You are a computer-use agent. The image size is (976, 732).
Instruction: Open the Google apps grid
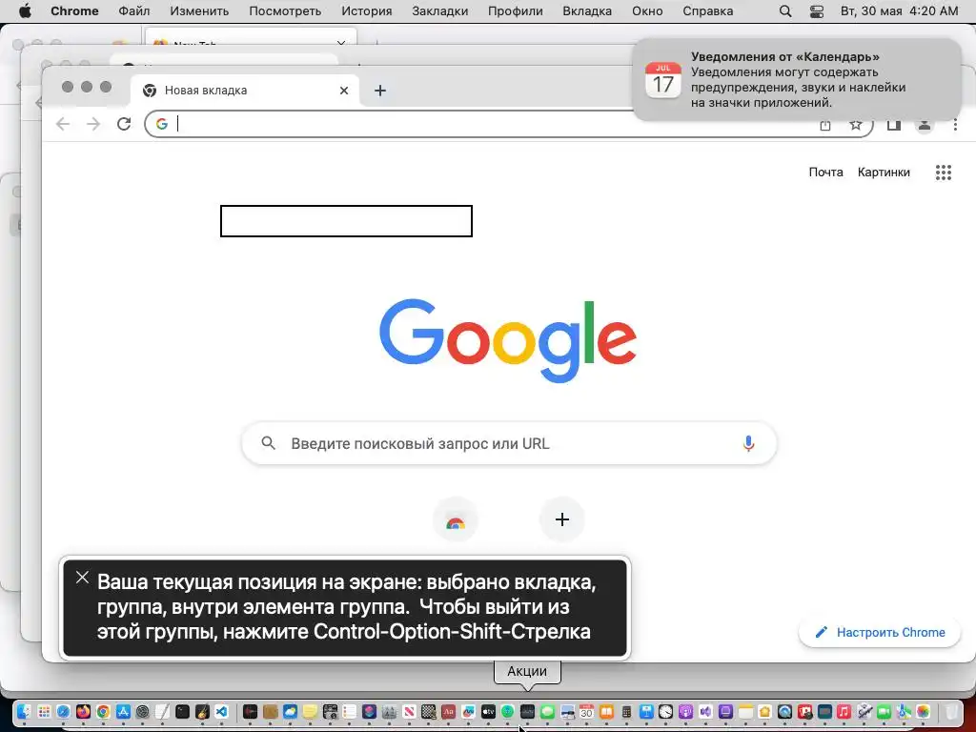[944, 173]
